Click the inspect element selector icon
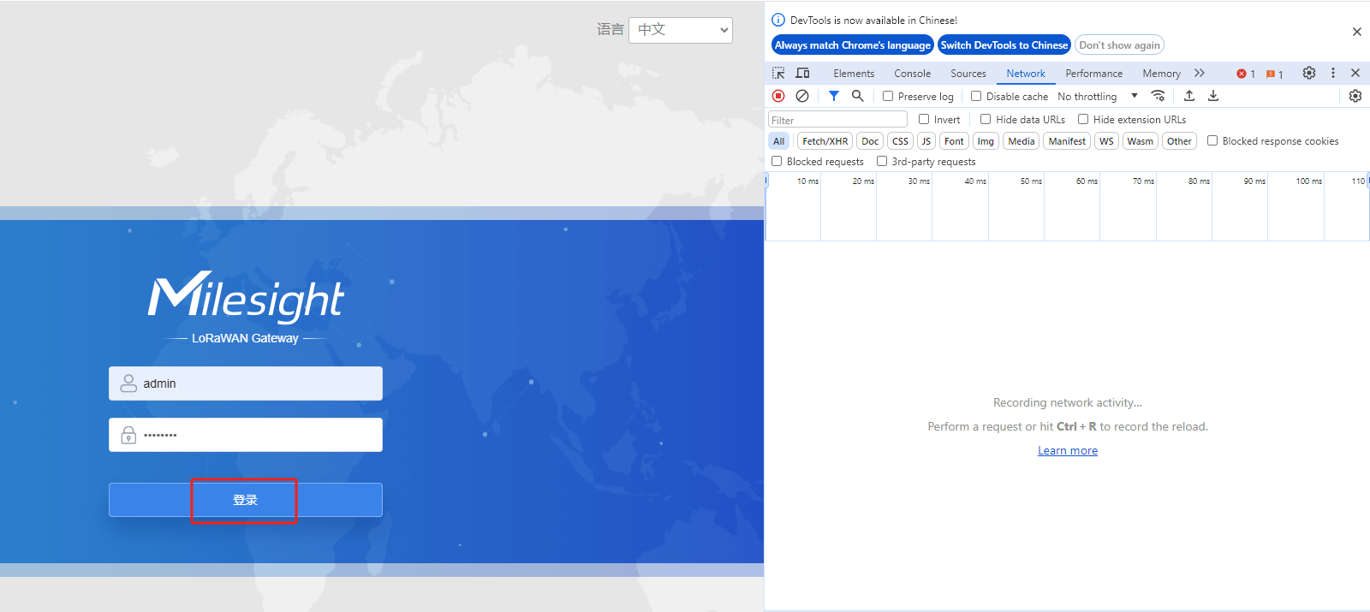This screenshot has height=612, width=1370. 778,74
